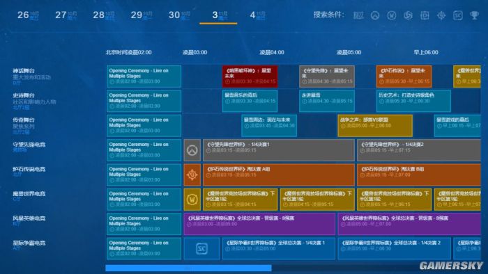Click the StarCraft SC logo tile

point(201,248)
